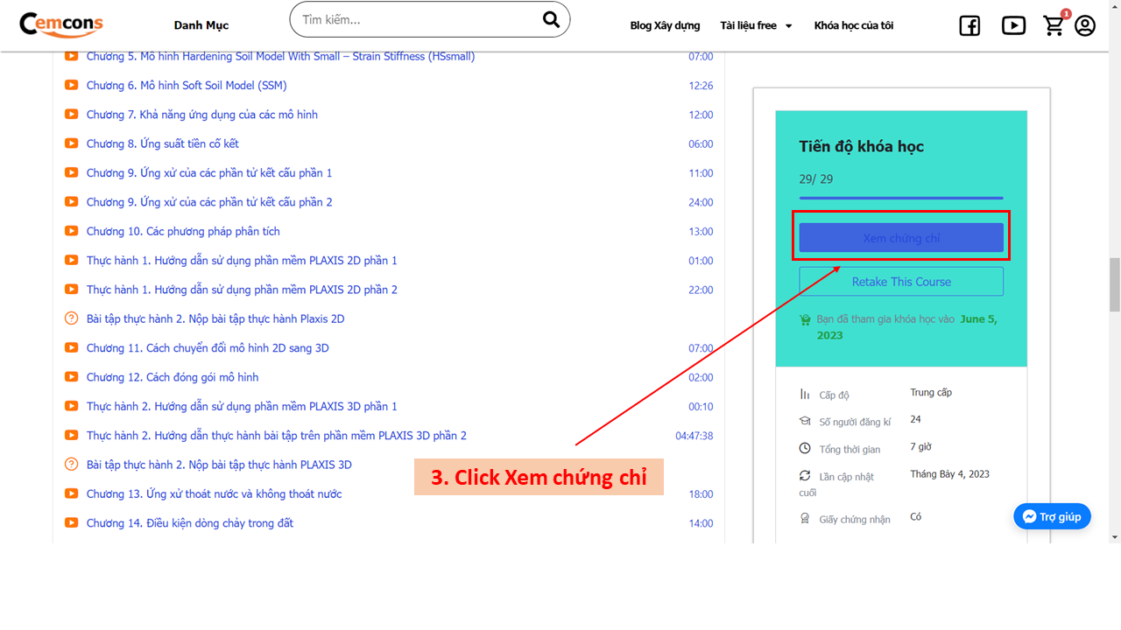Image resolution: width=1121 pixels, height=630 pixels.
Task: Click the search magnifier icon
Action: coord(551,19)
